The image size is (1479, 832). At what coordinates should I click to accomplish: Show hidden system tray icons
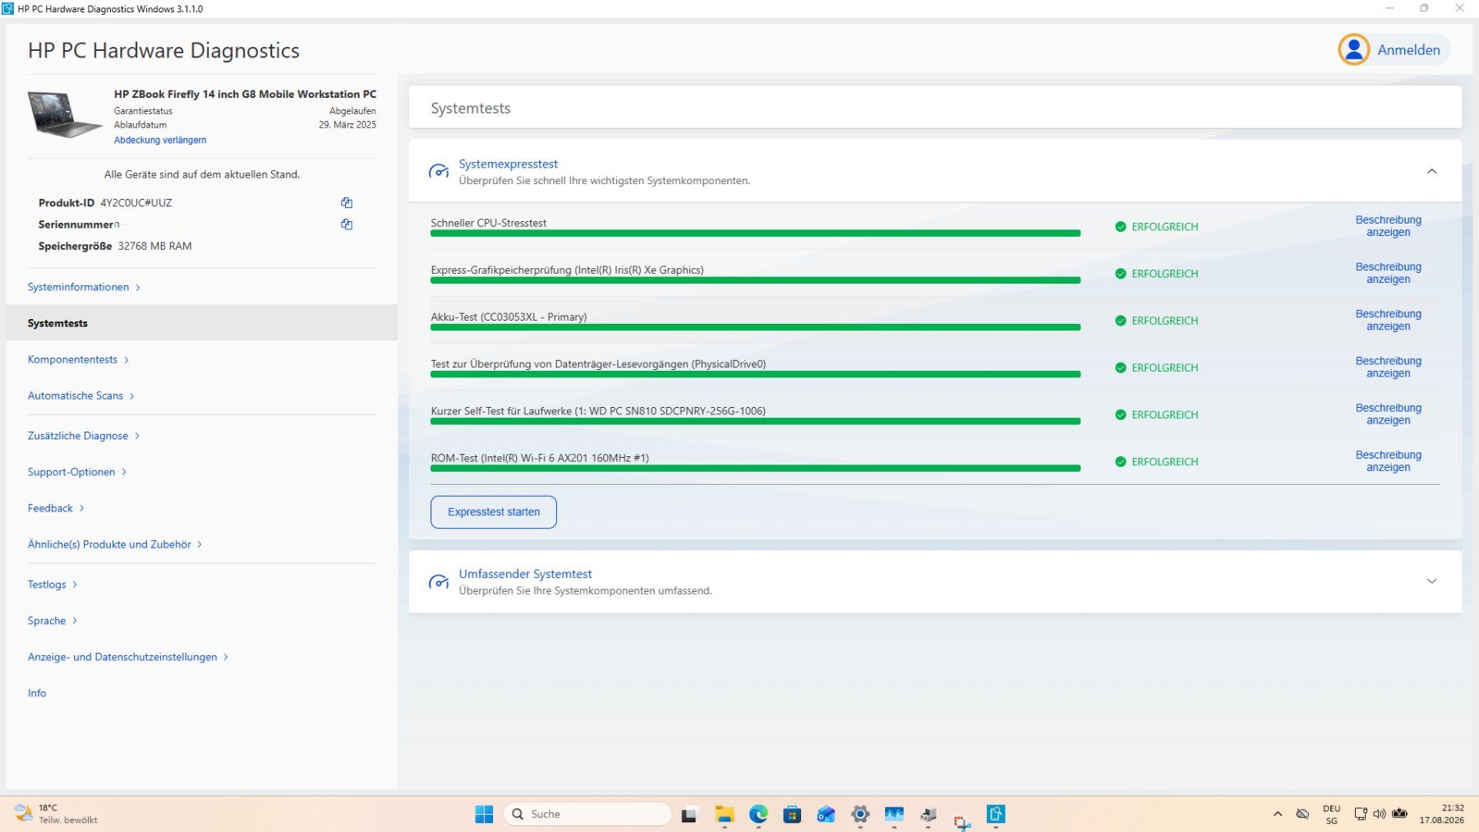point(1278,814)
